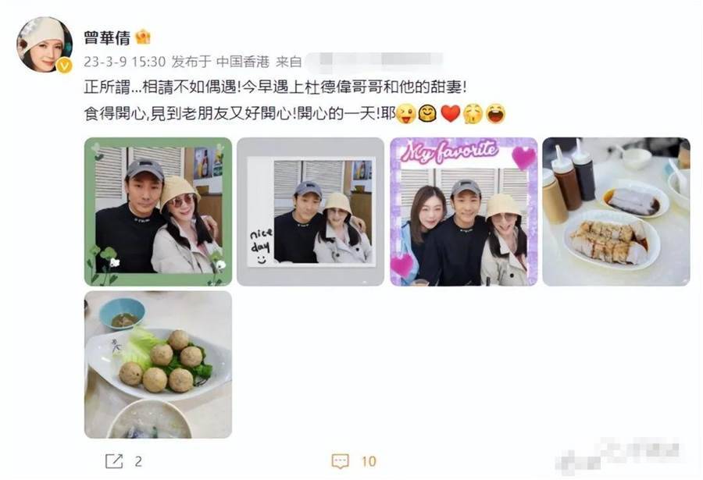703x480 pixels.
Task: Open the rice noodle rolls food photo
Action: click(616, 212)
